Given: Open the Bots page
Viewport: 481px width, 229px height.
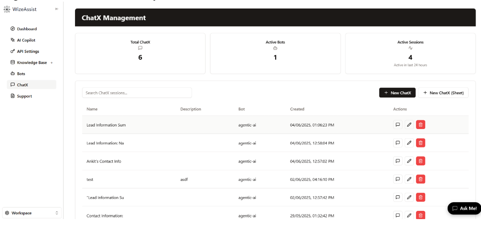Looking at the screenshot, I should (21, 74).
